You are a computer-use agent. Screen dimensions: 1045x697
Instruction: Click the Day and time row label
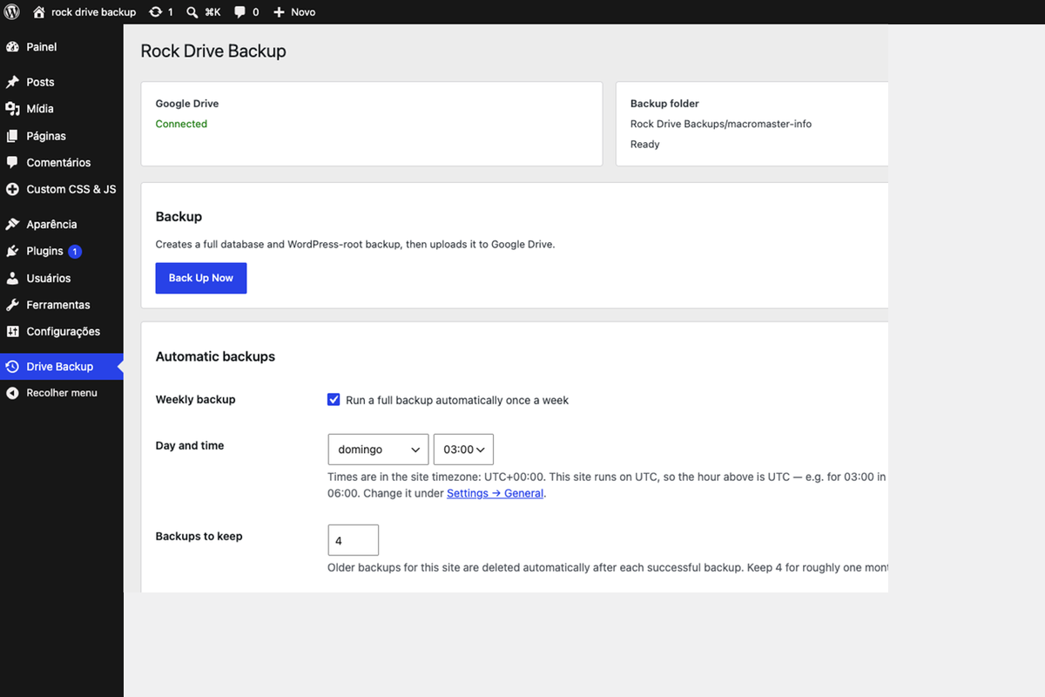click(x=190, y=445)
